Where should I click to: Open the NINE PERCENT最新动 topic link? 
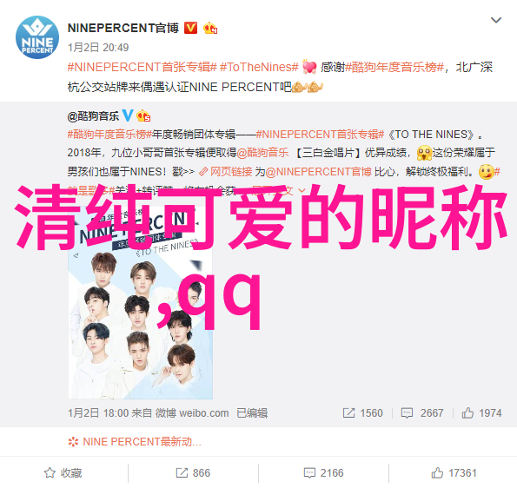(x=135, y=441)
